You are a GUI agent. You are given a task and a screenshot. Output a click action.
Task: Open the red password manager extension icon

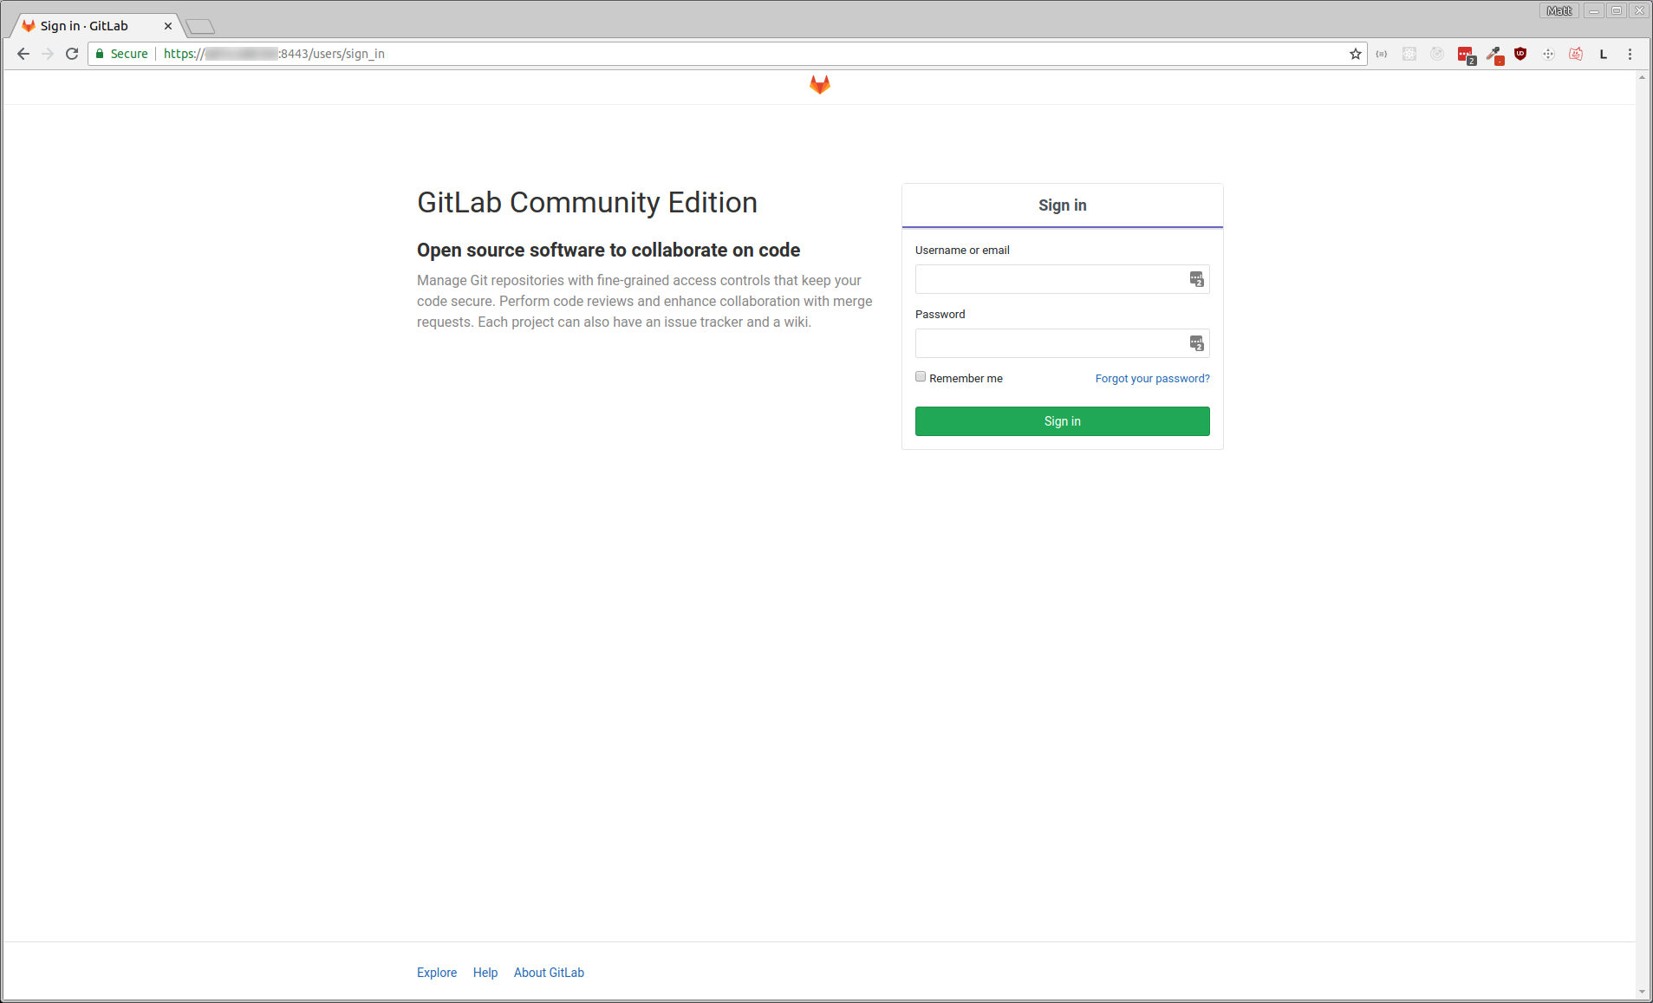coord(1466,55)
